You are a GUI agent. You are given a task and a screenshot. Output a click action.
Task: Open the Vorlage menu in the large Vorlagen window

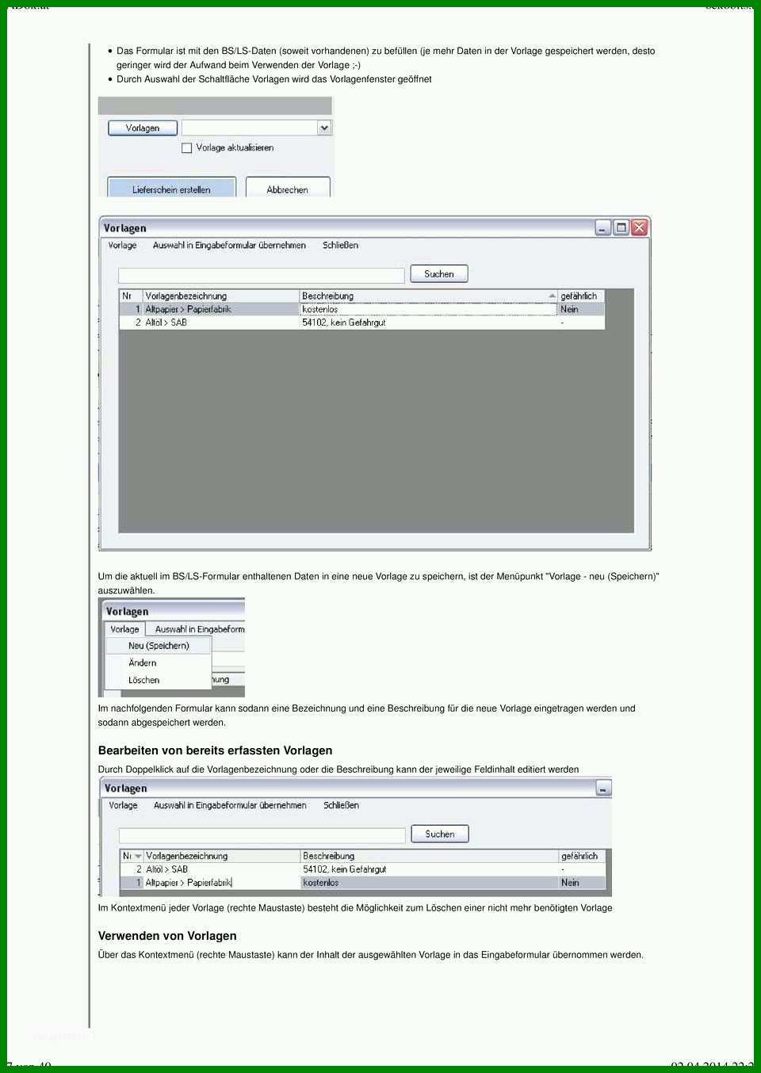tap(123, 245)
